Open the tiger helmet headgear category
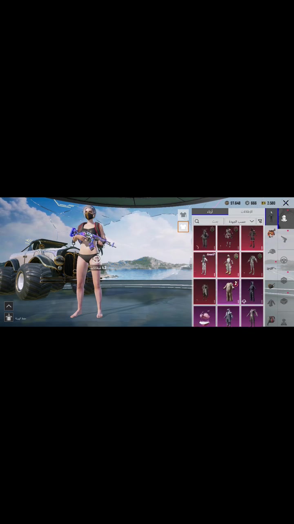 [271, 234]
